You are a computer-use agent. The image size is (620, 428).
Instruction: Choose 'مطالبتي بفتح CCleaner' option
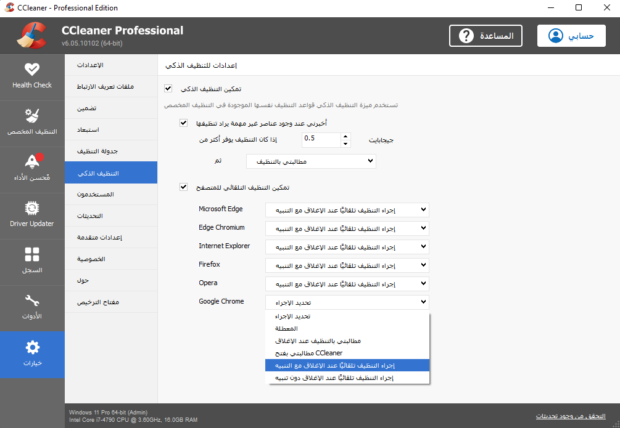pos(347,353)
